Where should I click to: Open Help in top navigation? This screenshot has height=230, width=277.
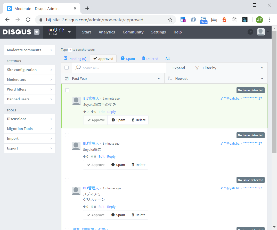(177, 32)
